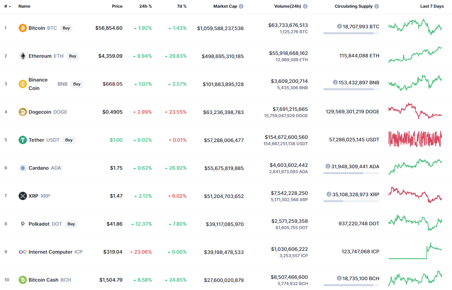
Task: Open Bitcoin's last 7 days sparkline chart
Action: pyautogui.click(x=415, y=27)
